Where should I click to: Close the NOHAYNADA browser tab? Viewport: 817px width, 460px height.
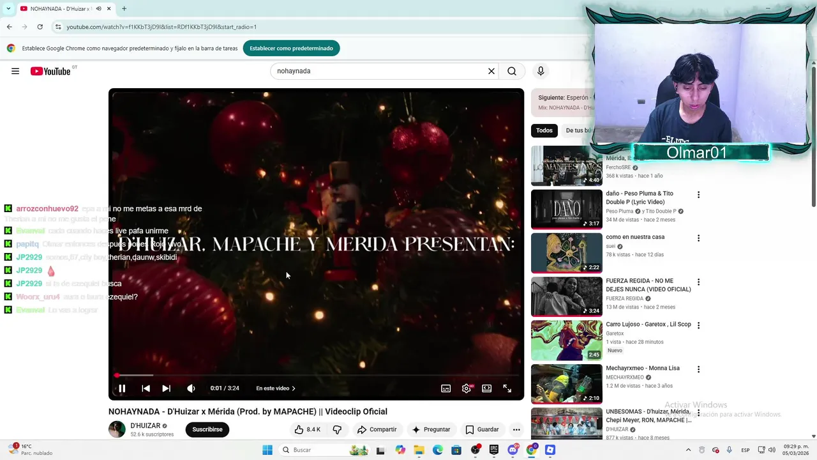109,8
